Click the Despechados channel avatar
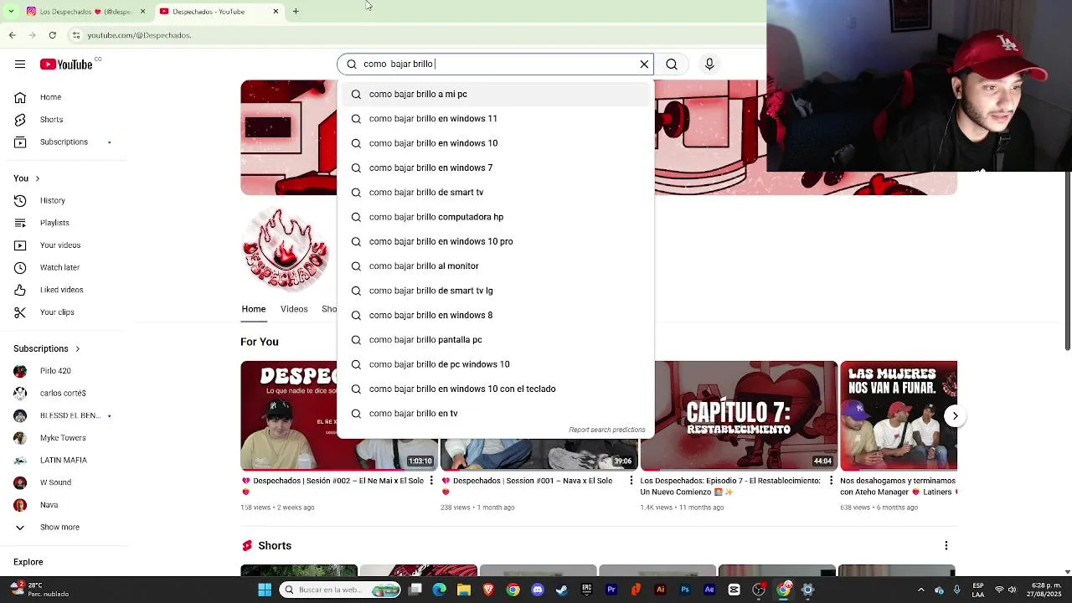The height and width of the screenshot is (603, 1072). (x=285, y=249)
